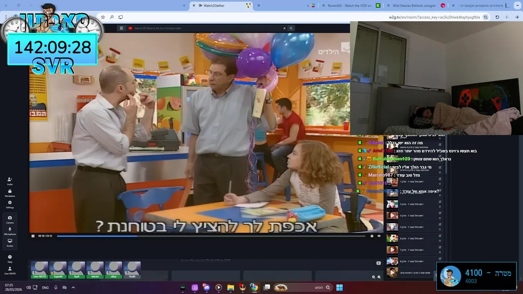523x294 pixels.
Task: Select Shalih participant tile
Action: point(132,270)
